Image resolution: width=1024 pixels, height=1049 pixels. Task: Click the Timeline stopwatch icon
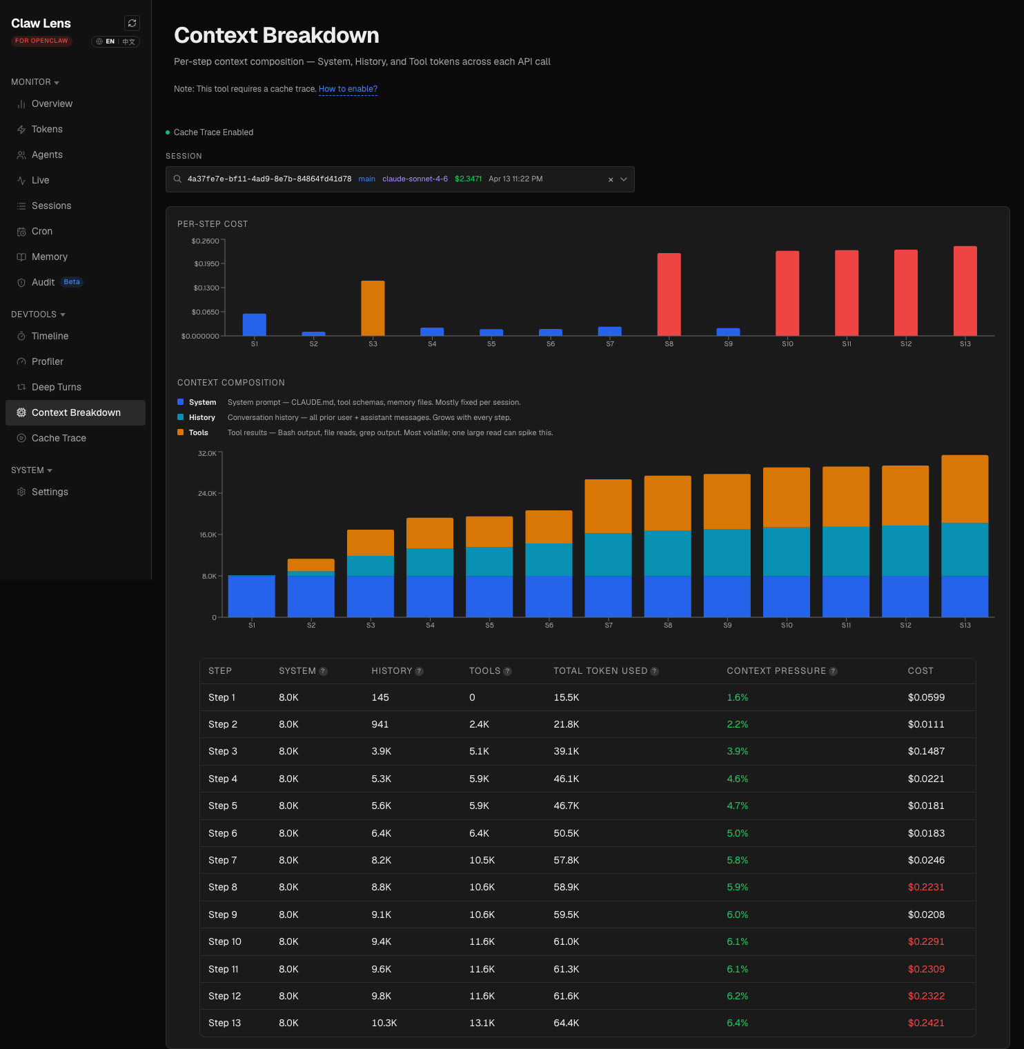click(x=21, y=337)
